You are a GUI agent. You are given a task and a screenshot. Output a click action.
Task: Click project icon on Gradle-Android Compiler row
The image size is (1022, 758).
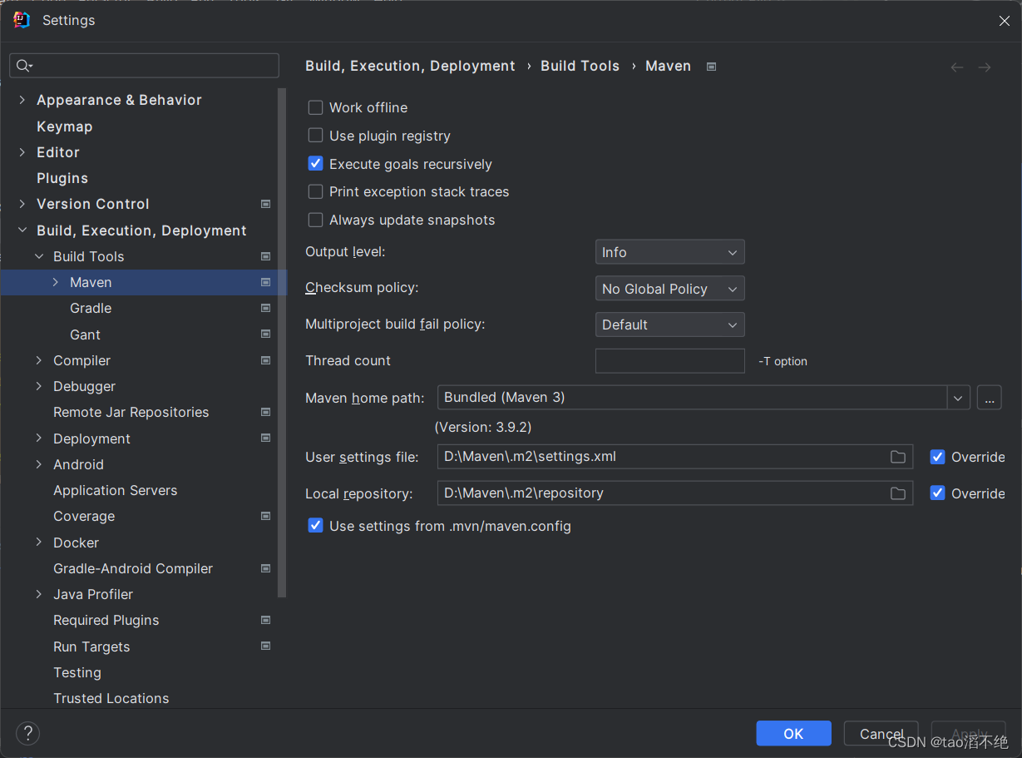[x=265, y=568]
